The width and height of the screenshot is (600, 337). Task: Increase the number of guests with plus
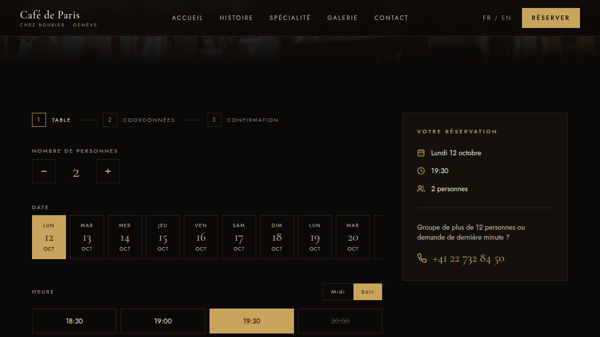point(108,171)
